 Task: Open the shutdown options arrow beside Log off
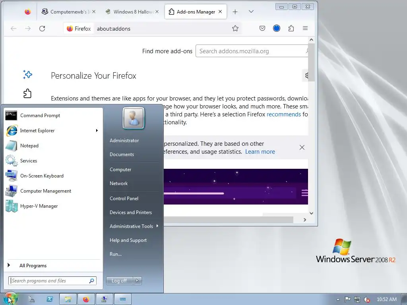[x=137, y=281]
